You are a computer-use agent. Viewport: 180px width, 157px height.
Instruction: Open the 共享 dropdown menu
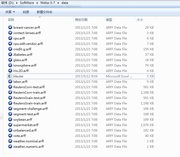coord(10,12)
